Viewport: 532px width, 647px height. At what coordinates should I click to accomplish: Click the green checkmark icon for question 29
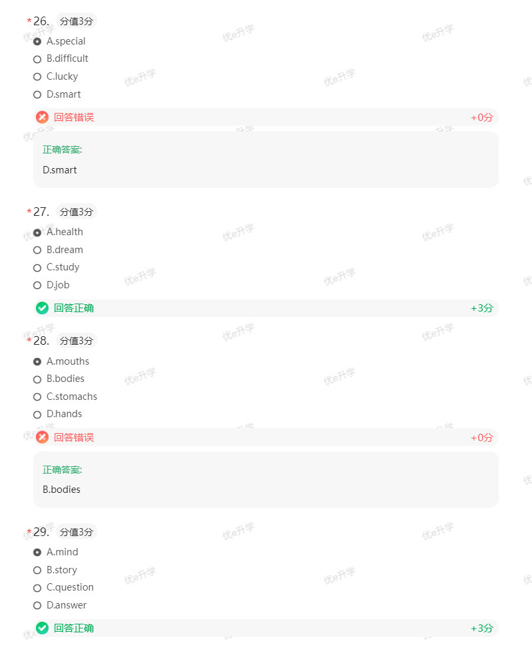(x=43, y=628)
